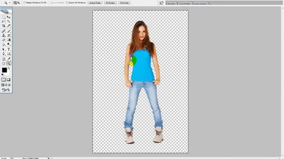Image resolution: width=284 pixels, height=159 pixels.
Task: Click the Fit Screen button
Action: 110,3
